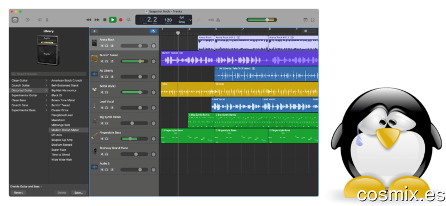The width and height of the screenshot is (446, 206).
Task: Select the Big Synth Remix keyboard icon
Action: [x=94, y=120]
